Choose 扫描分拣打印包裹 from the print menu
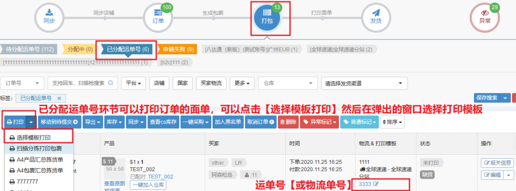The image size is (516, 191). point(39,148)
